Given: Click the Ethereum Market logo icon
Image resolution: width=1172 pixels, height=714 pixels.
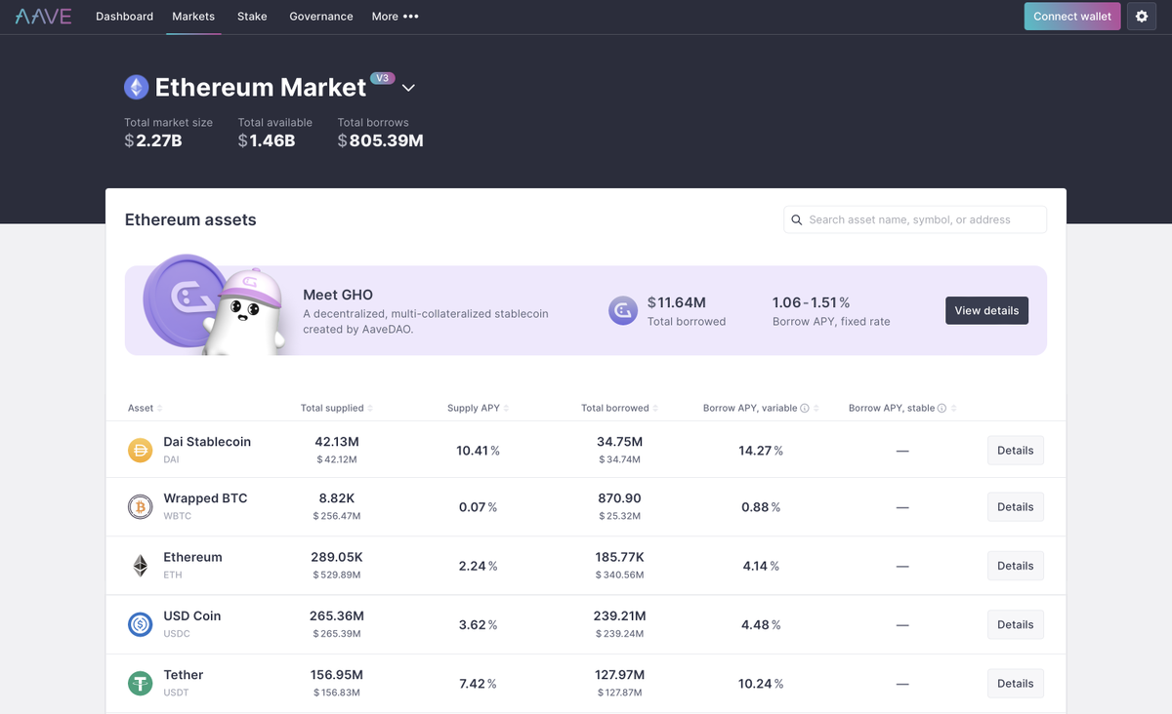Looking at the screenshot, I should click(136, 88).
